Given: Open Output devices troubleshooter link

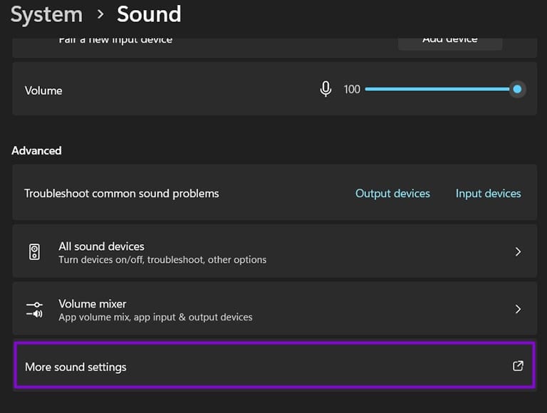Looking at the screenshot, I should [x=392, y=193].
